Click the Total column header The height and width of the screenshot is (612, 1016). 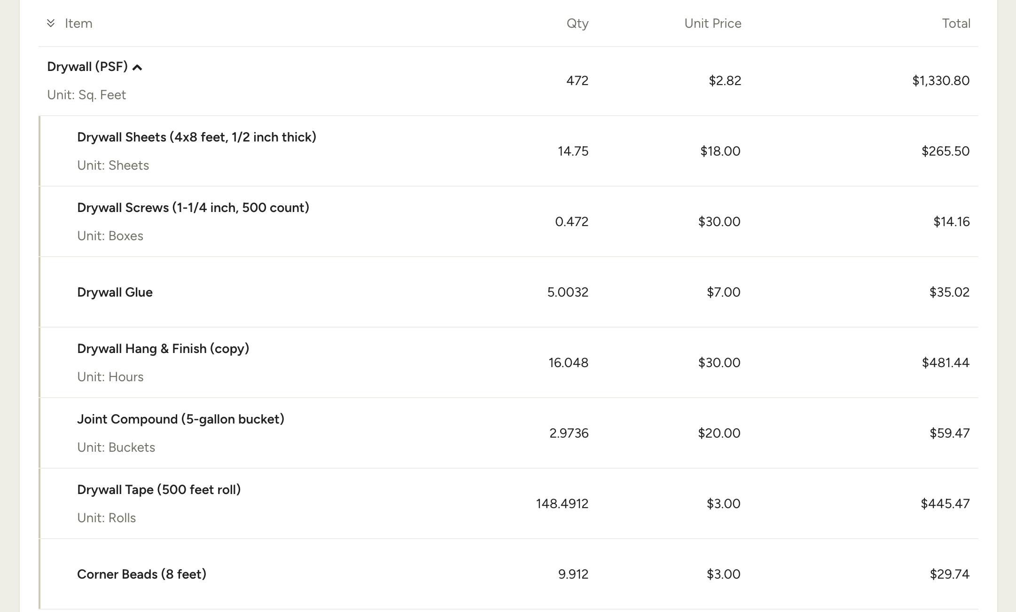pos(956,24)
